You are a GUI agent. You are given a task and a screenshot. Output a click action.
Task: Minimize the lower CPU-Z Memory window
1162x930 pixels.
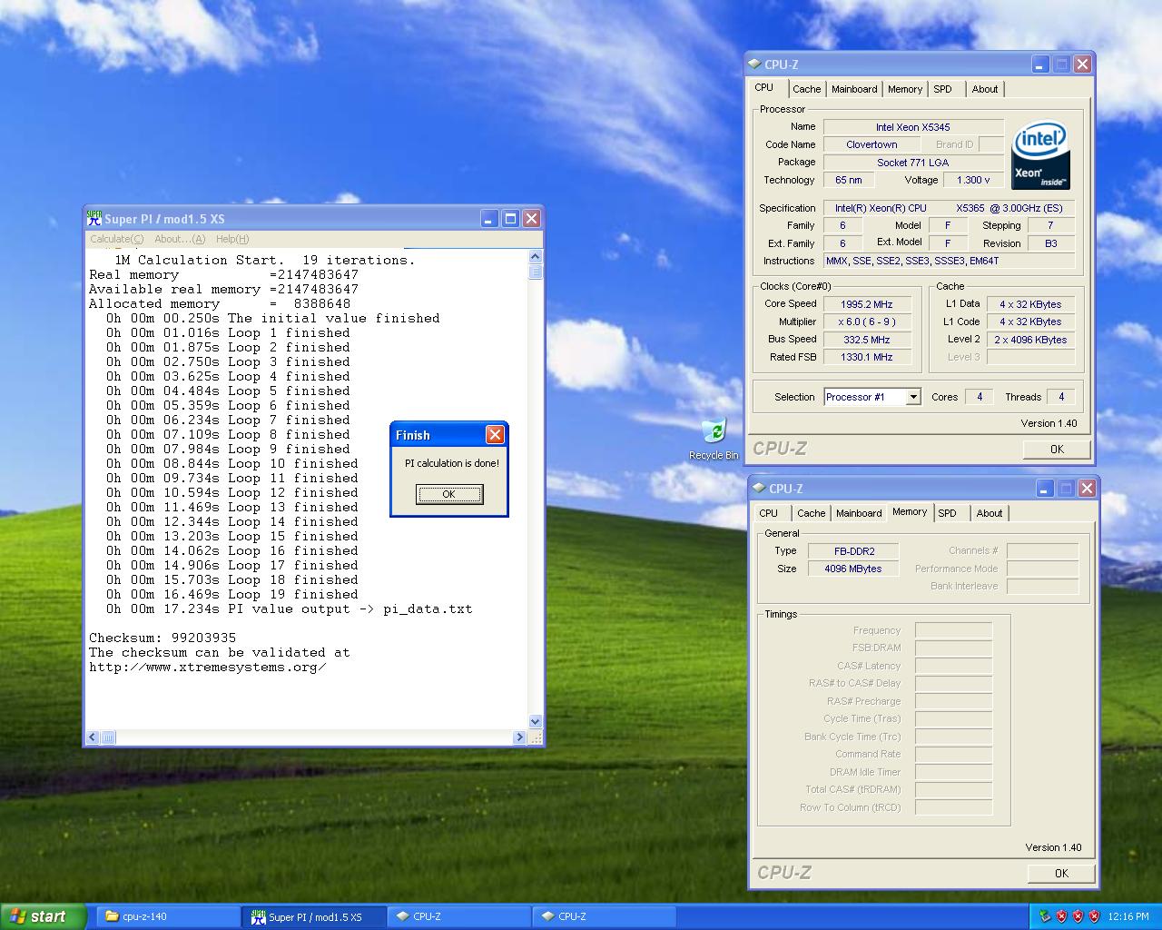pos(1045,489)
